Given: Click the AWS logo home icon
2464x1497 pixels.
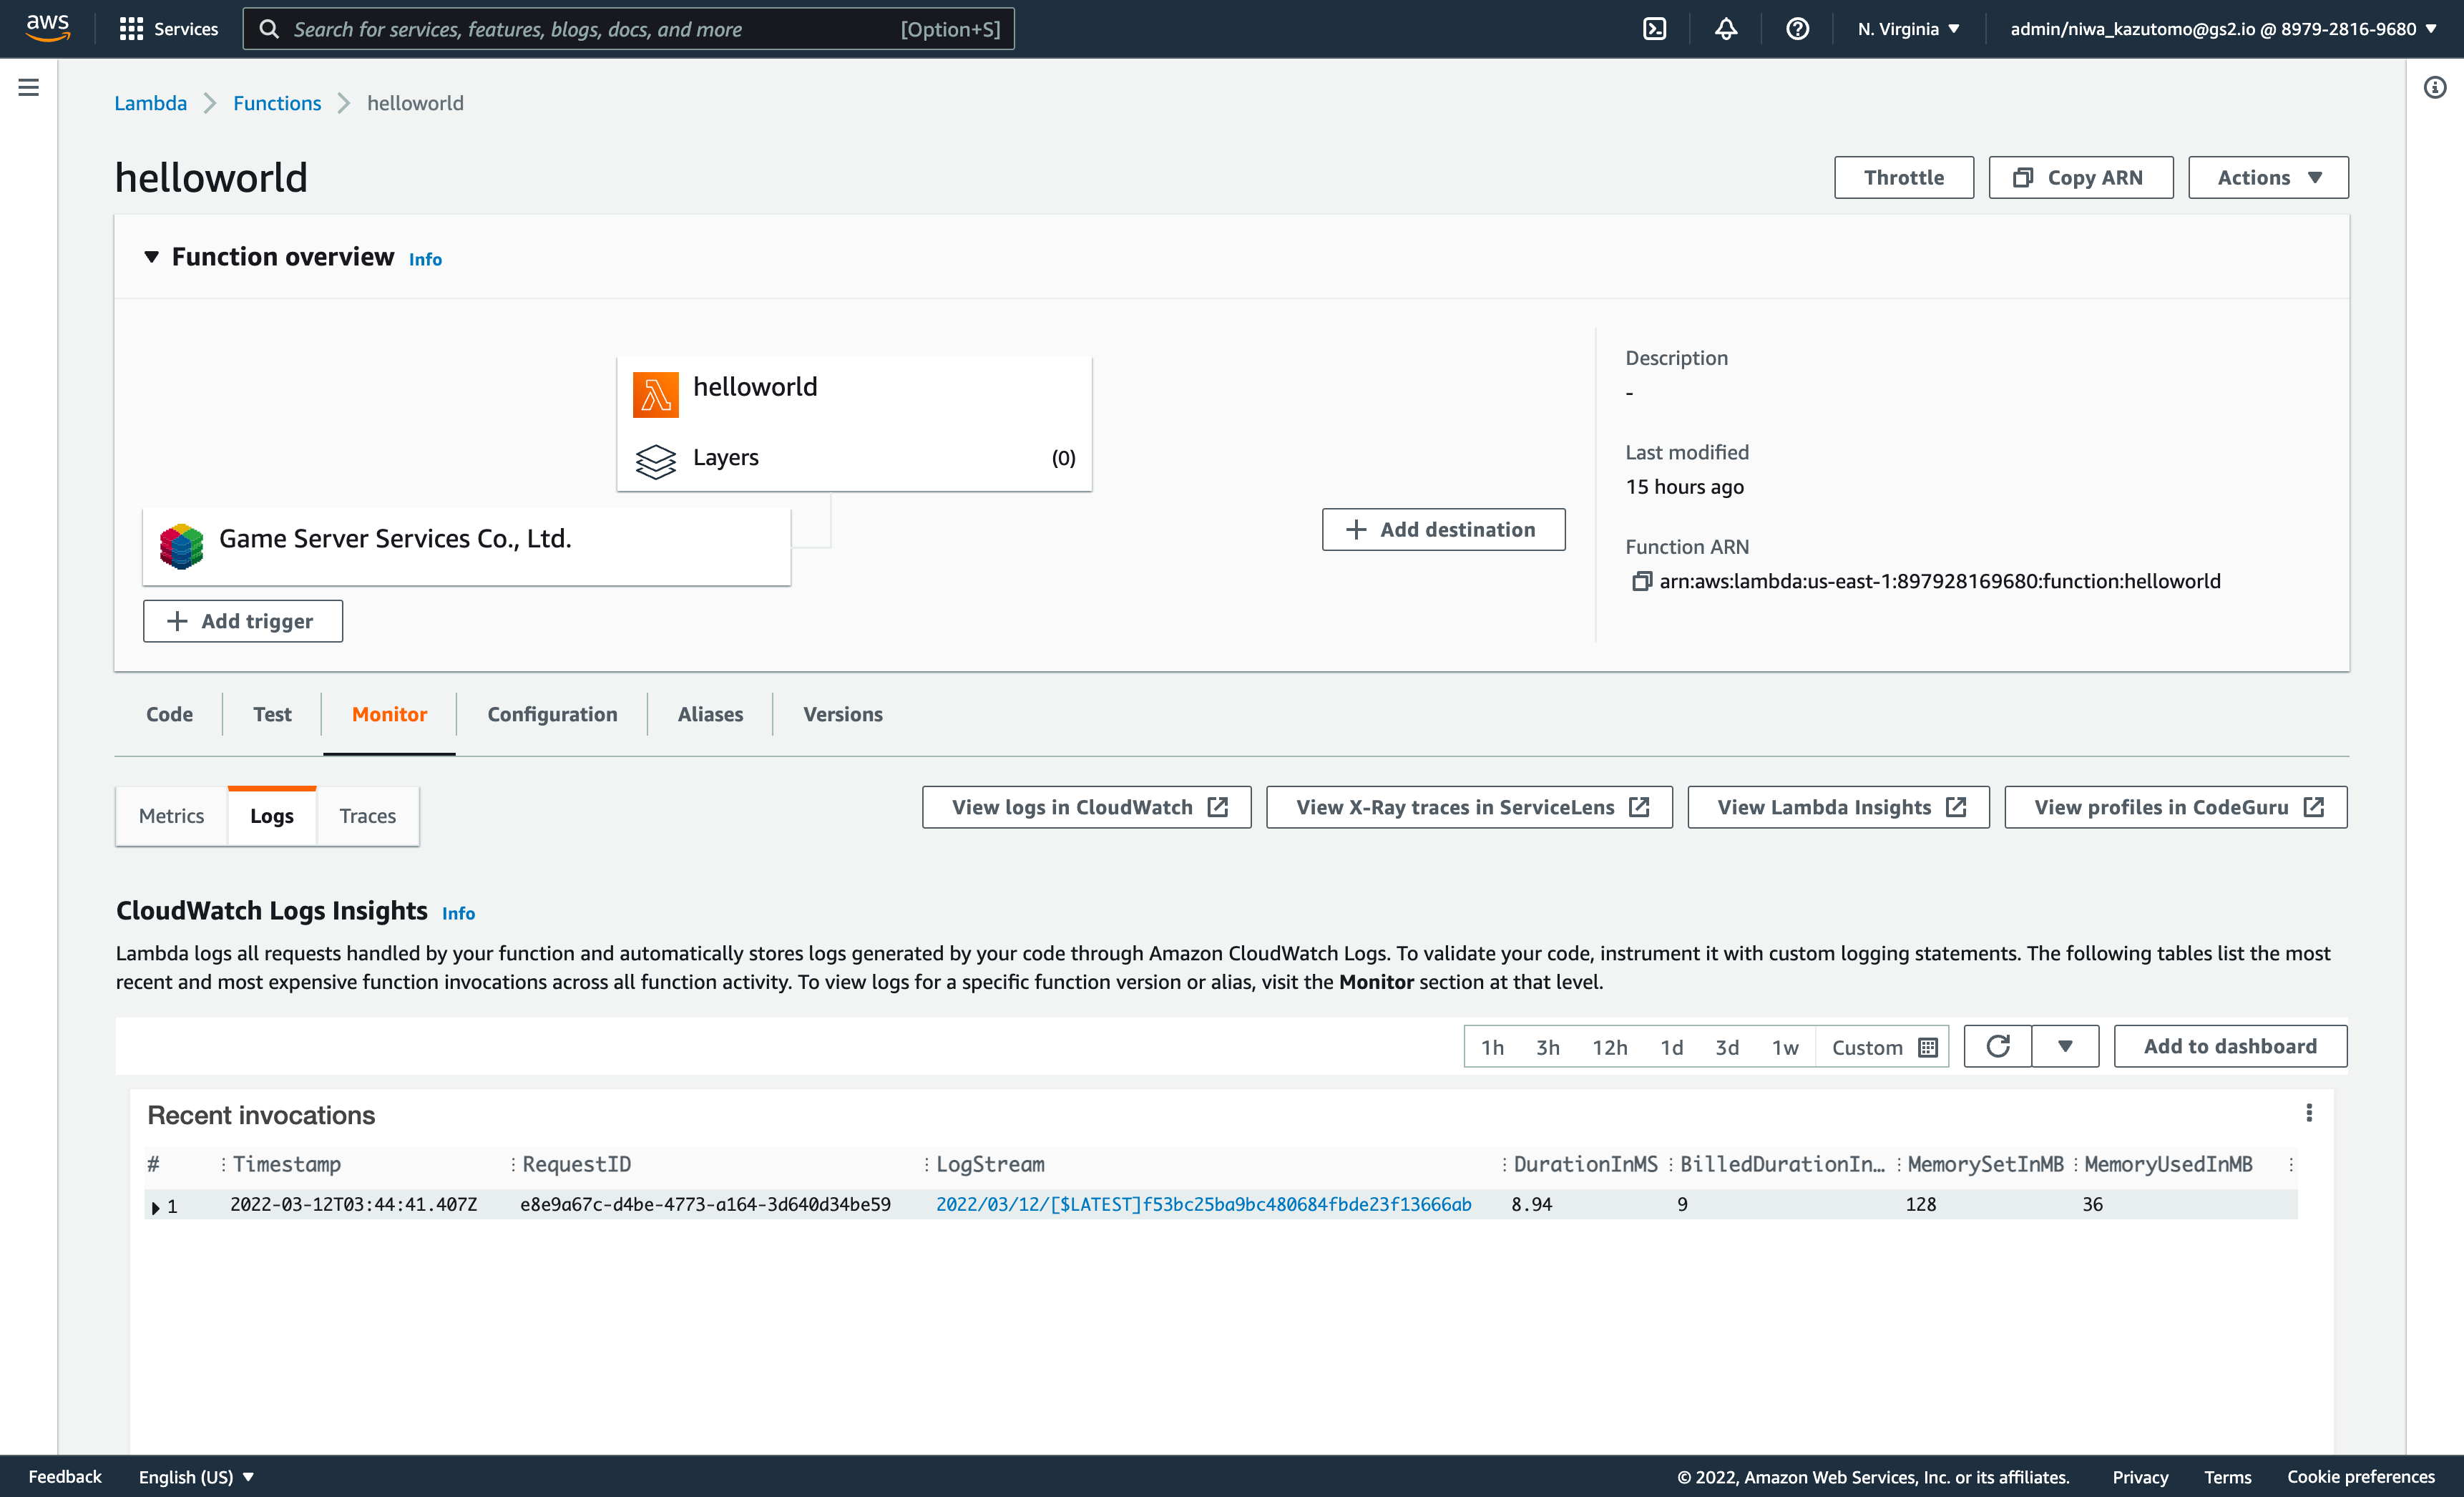Looking at the screenshot, I should (48, 28).
